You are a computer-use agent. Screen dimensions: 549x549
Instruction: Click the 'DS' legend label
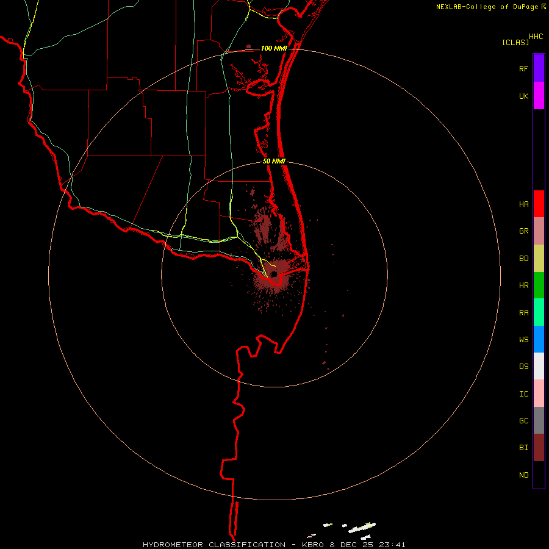[x=523, y=367]
